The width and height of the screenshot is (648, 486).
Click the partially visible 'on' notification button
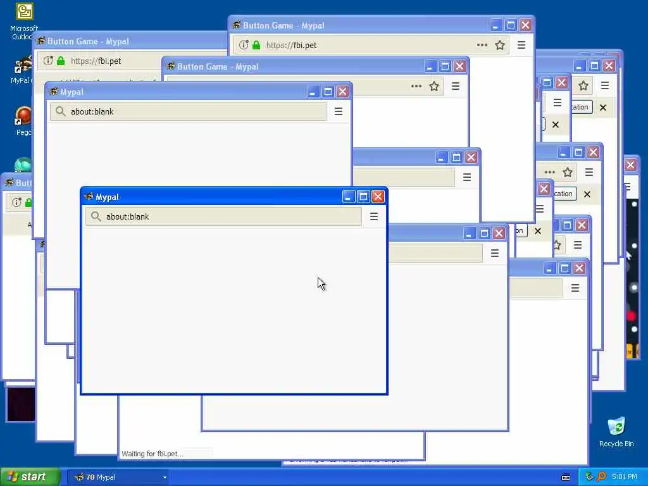(x=521, y=230)
